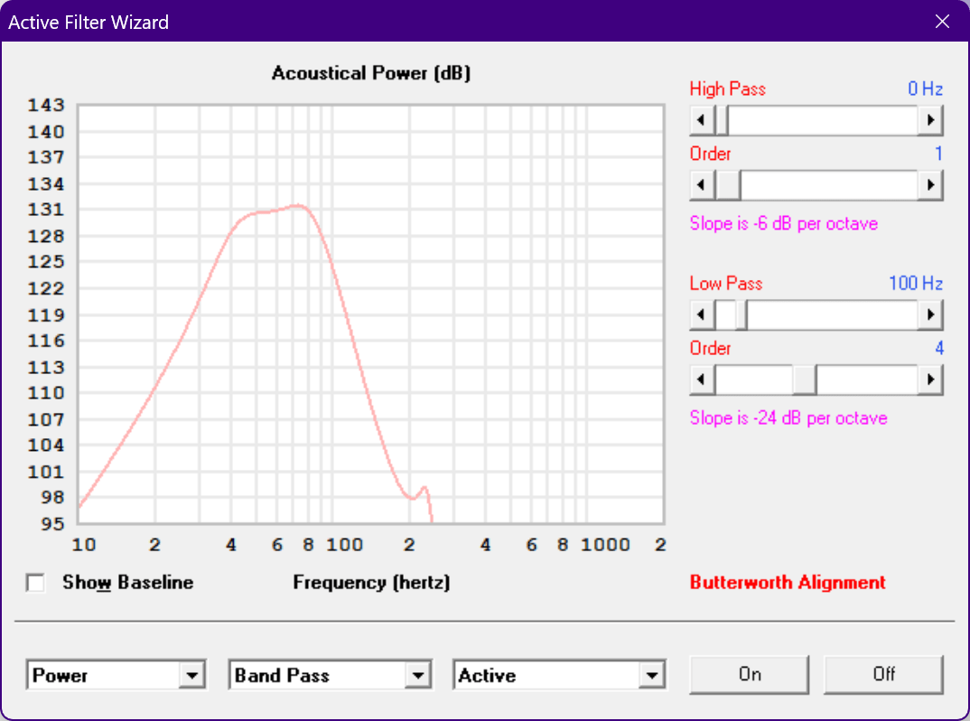Decrease the High Pass Order using left arrow
970x721 pixels.
pyautogui.click(x=702, y=185)
